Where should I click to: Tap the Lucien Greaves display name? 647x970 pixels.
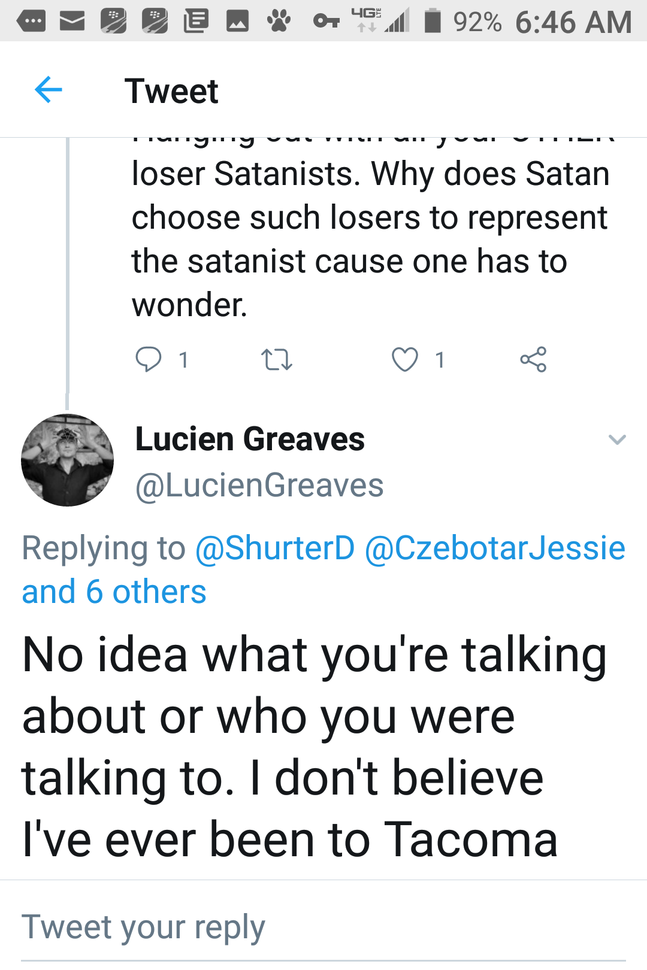(x=250, y=439)
